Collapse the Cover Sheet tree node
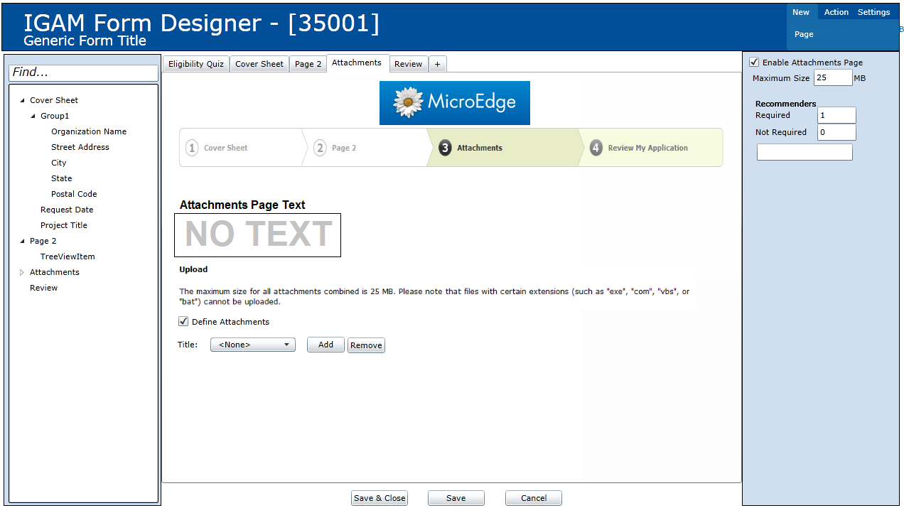The width and height of the screenshot is (904, 508). [22, 100]
